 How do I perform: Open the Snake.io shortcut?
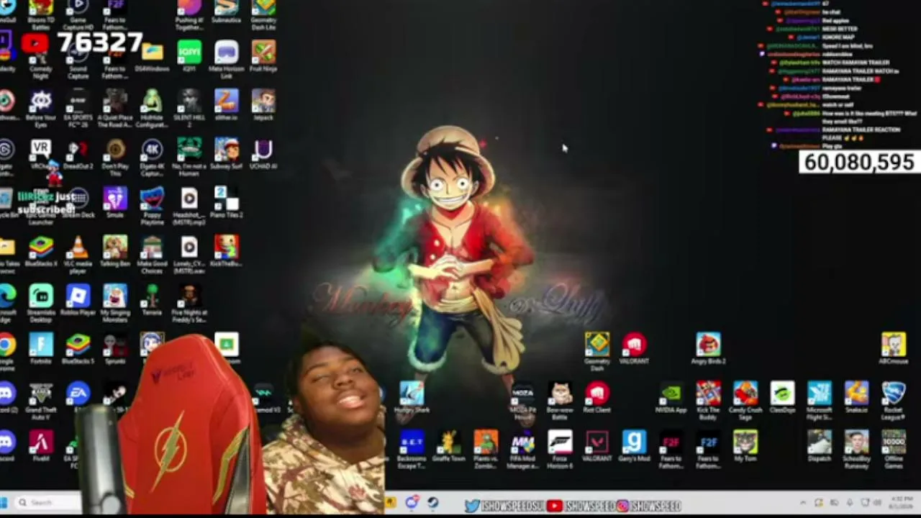[856, 394]
